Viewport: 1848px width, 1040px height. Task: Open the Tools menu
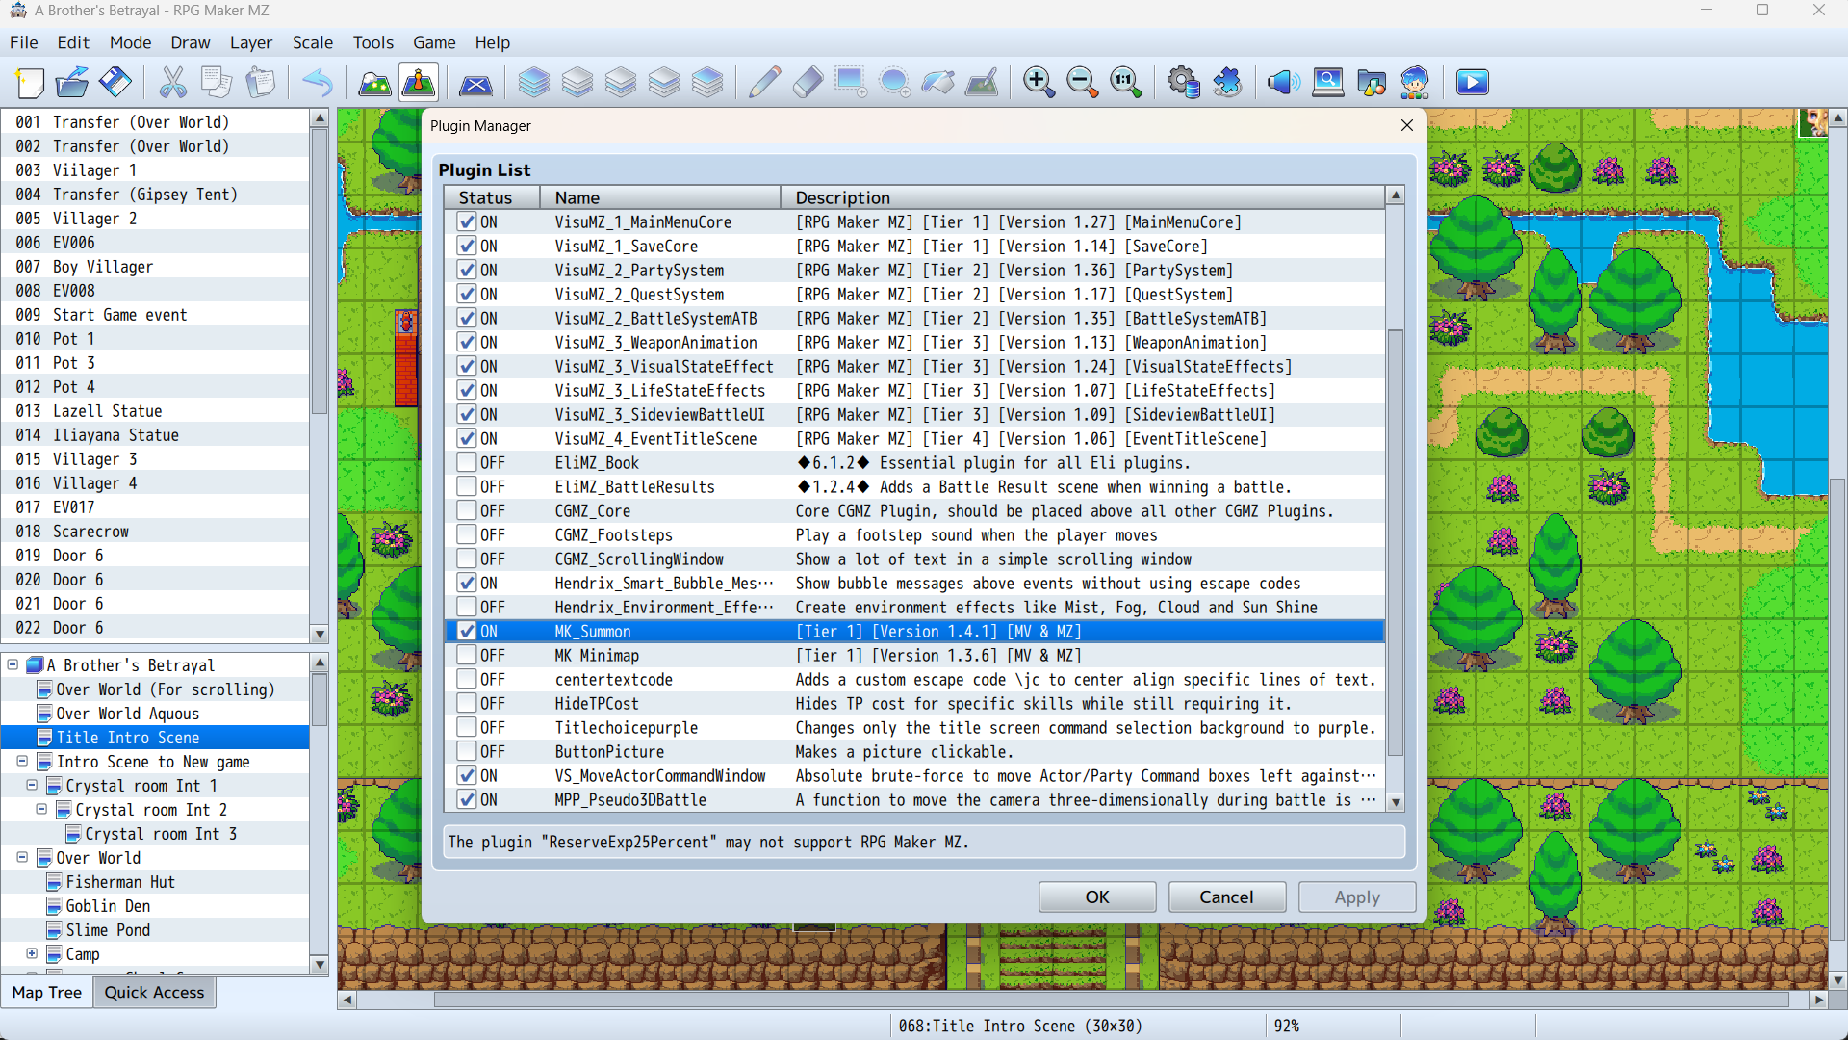click(x=373, y=42)
